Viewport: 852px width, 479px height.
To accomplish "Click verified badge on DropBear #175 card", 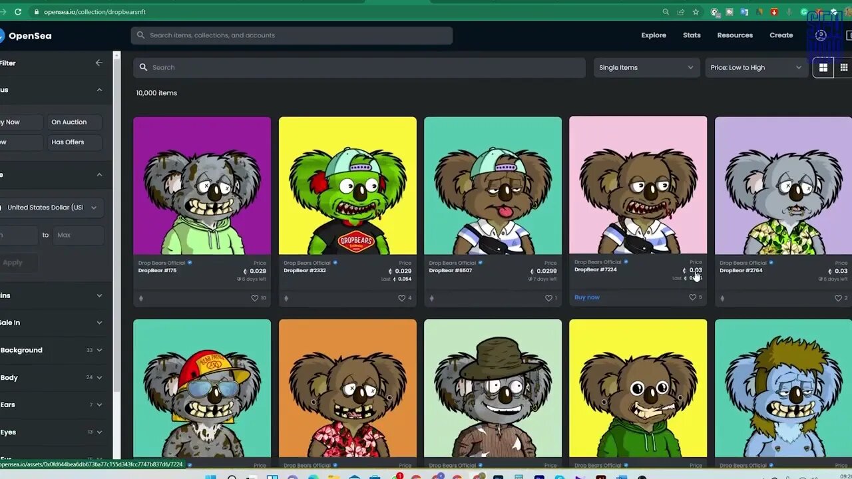I will [x=190, y=263].
